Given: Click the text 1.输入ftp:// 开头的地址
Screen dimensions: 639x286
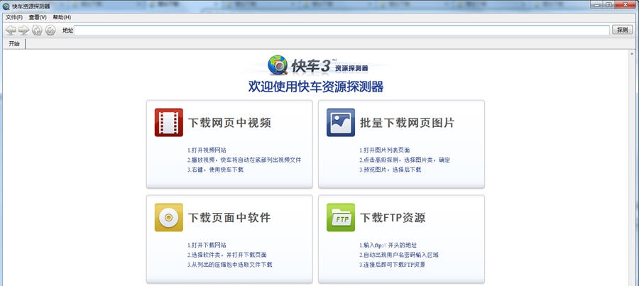Looking at the screenshot, I should pos(388,245).
